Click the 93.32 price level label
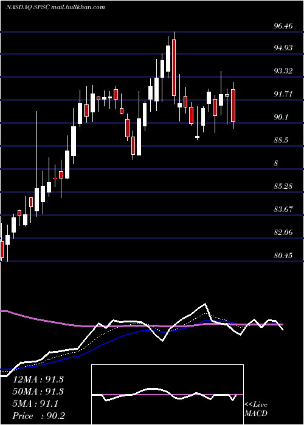 pos(283,71)
